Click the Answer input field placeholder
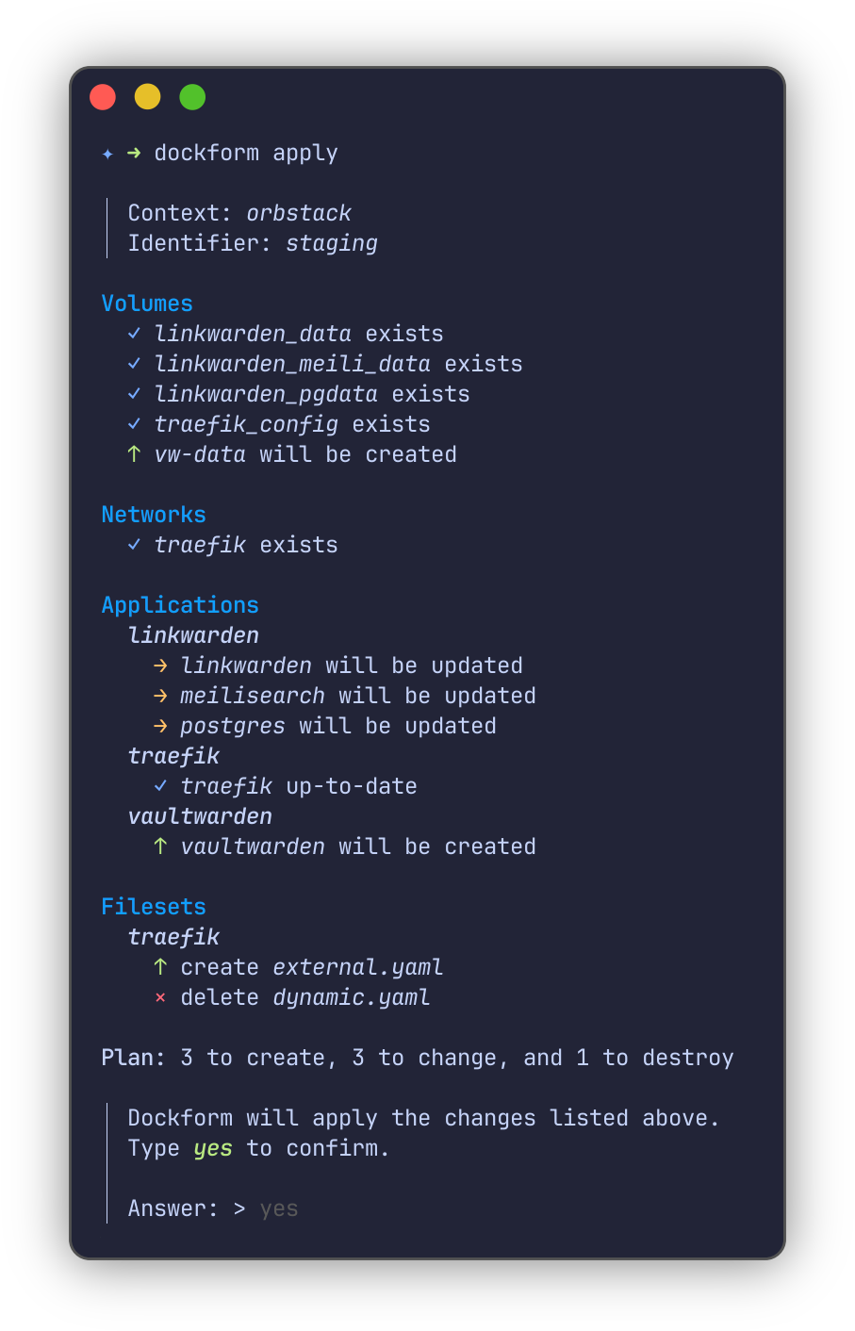Screen dimensions: 855x1331 279,1208
